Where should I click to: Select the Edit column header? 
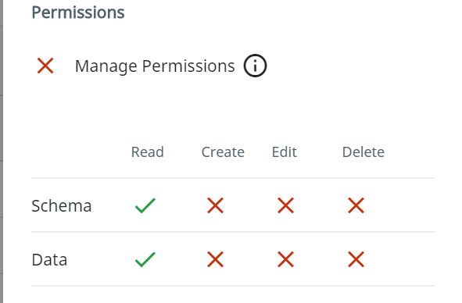pyautogui.click(x=285, y=152)
